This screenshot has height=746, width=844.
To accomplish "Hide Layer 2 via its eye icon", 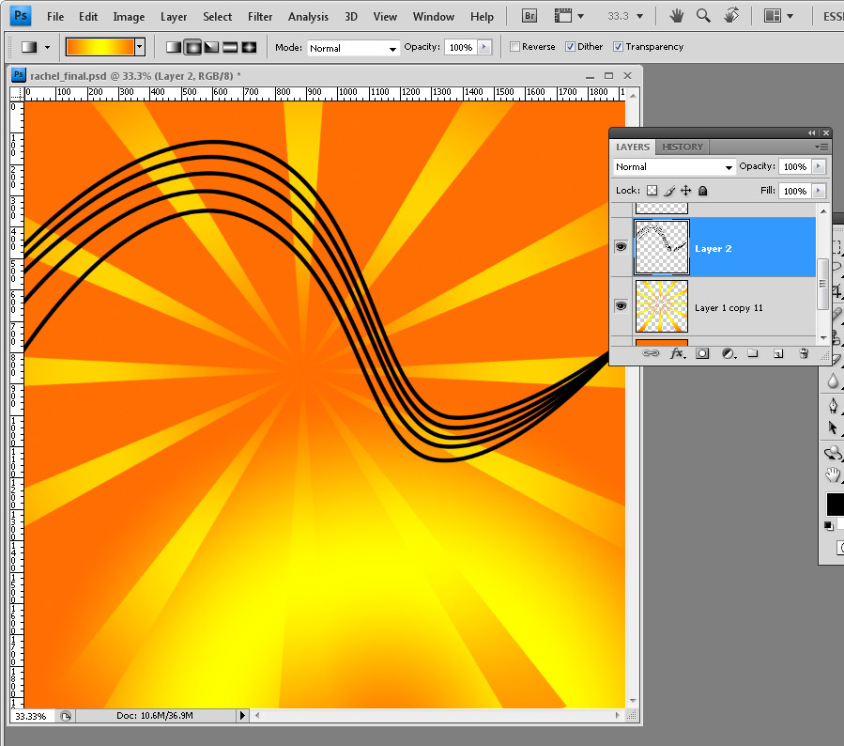I will (621, 247).
